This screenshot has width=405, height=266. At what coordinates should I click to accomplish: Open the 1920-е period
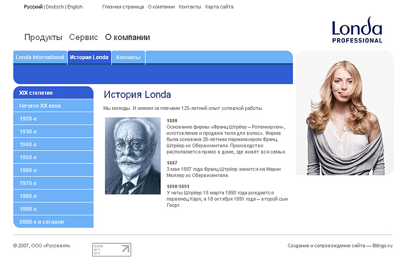53,118
